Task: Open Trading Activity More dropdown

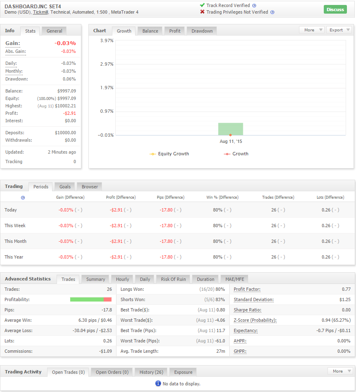Action: click(x=340, y=371)
